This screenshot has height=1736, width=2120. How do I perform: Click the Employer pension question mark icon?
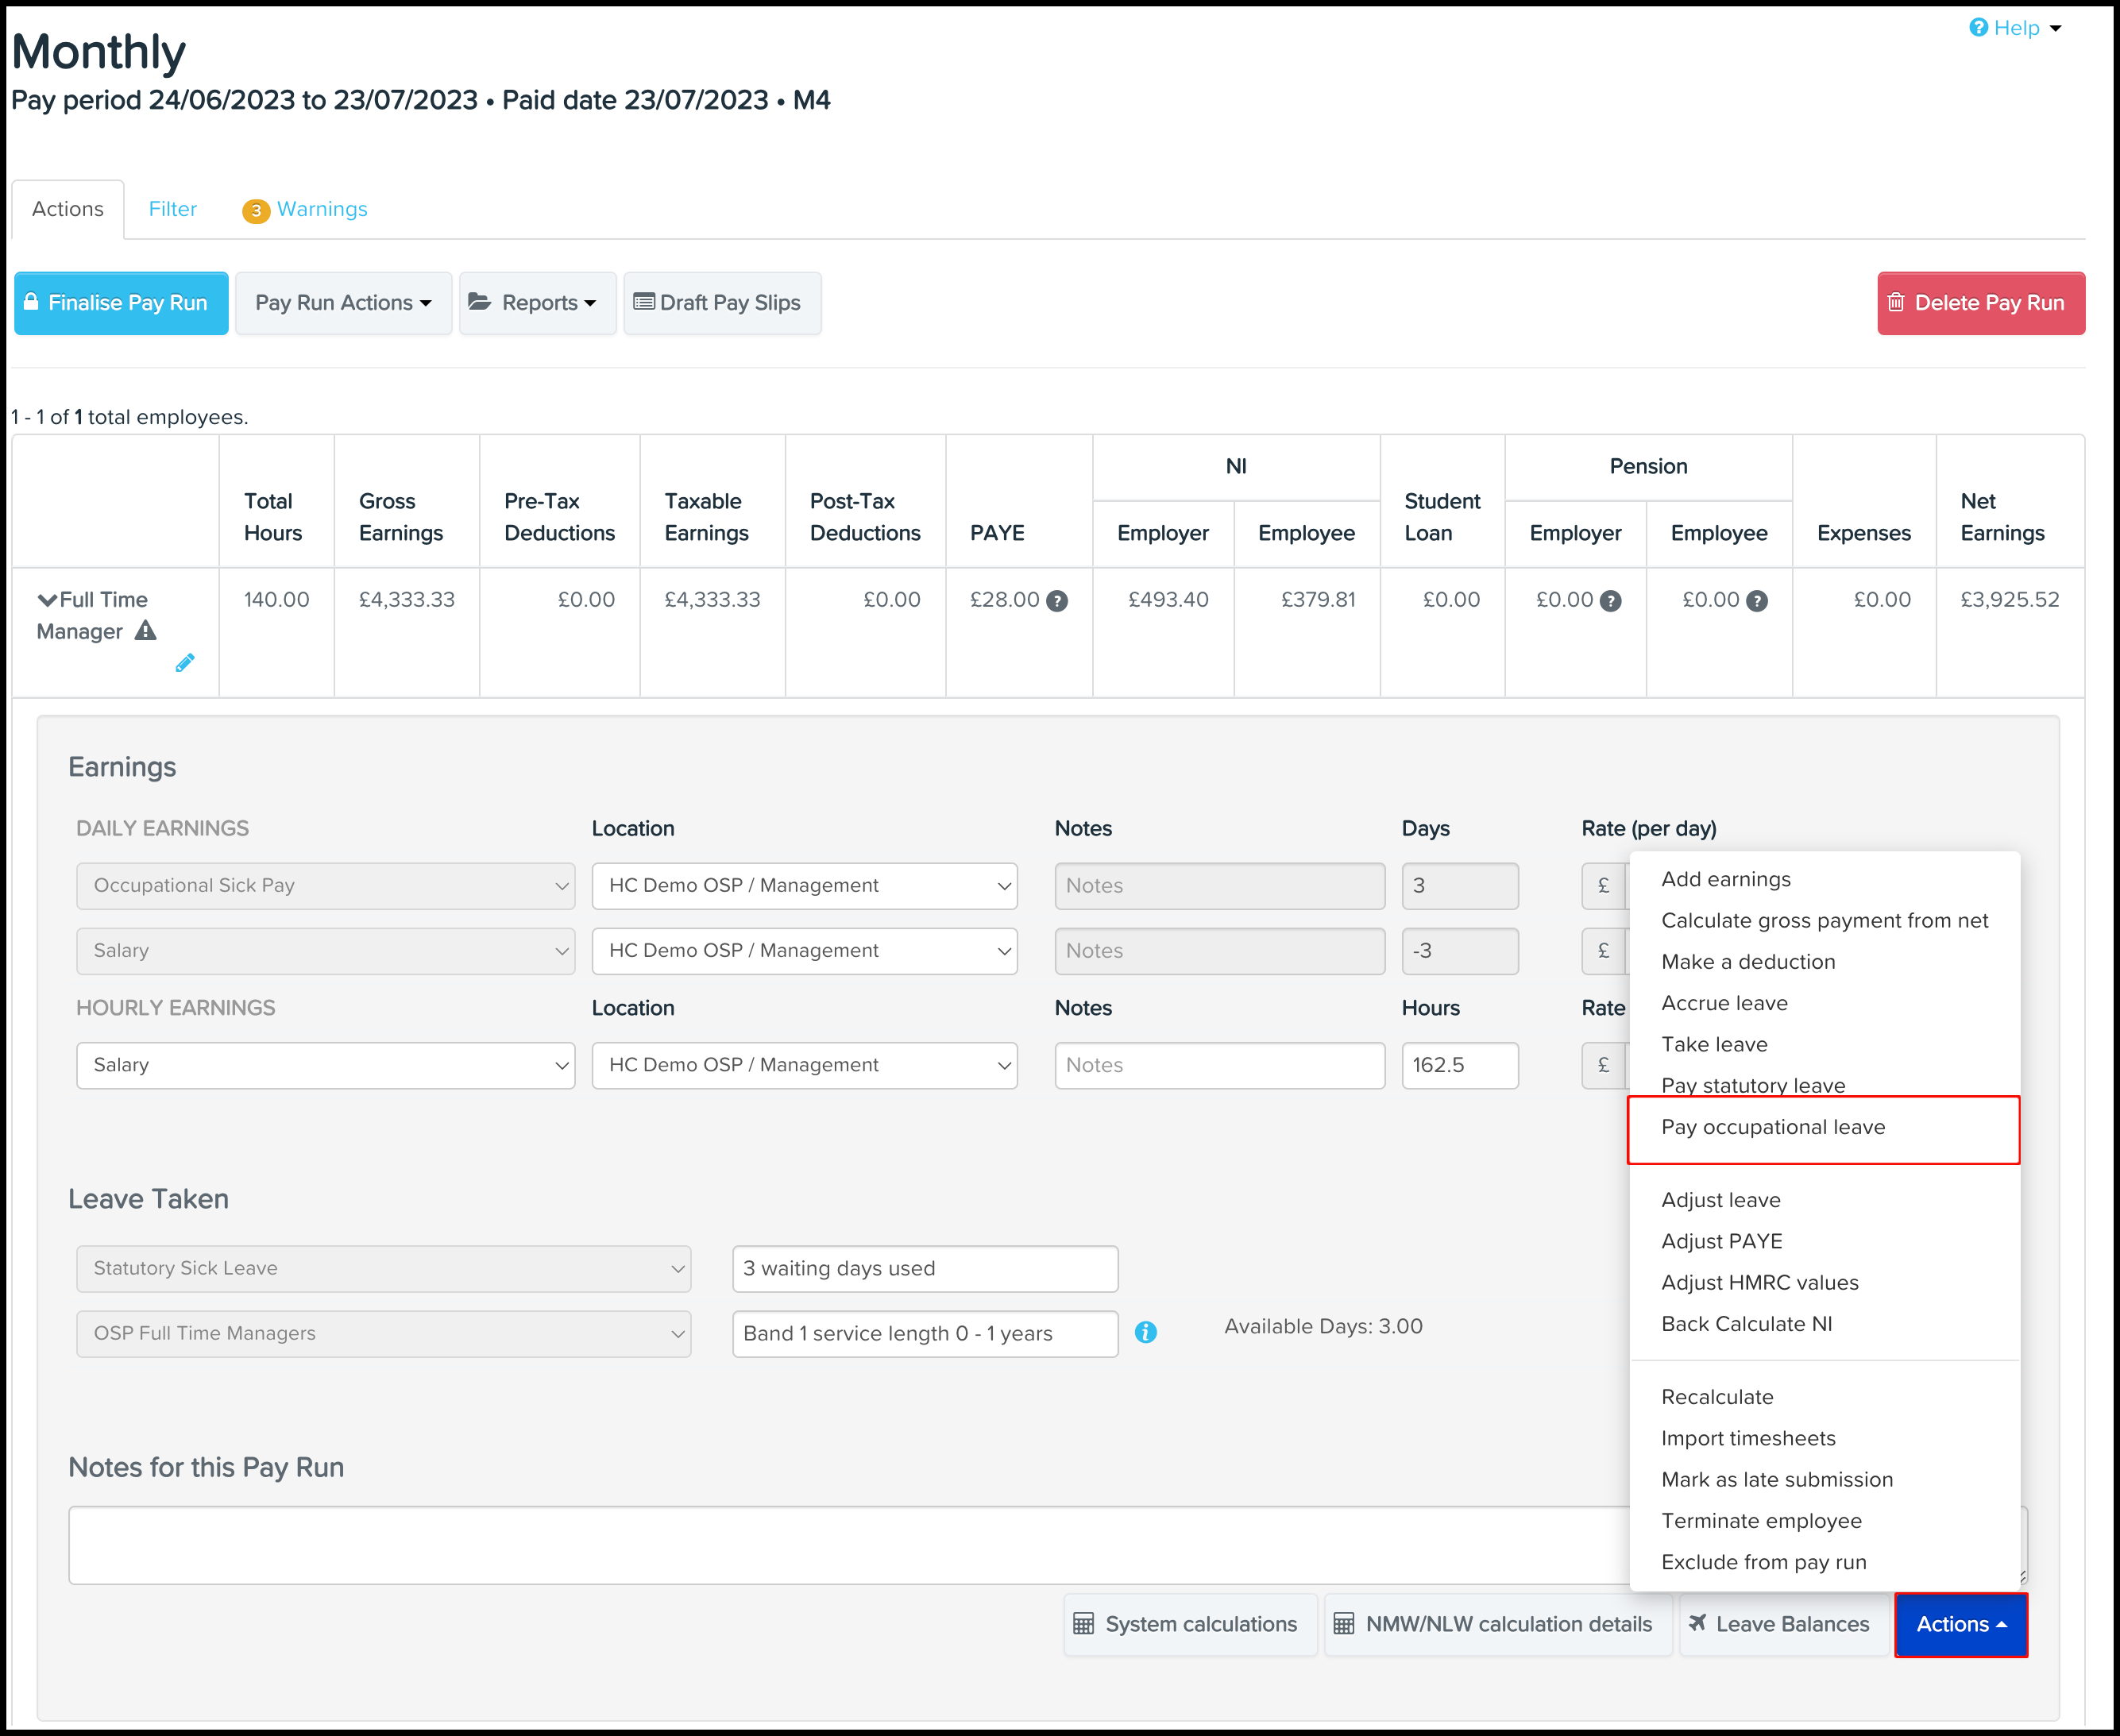(x=1610, y=601)
